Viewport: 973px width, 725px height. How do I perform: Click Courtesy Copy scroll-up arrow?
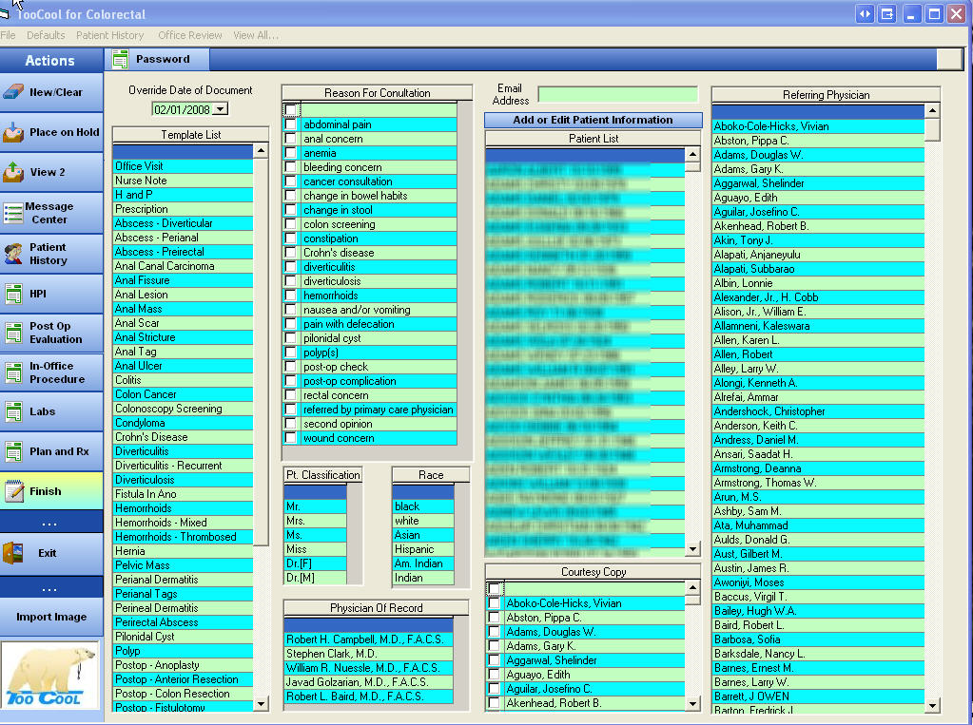pyautogui.click(x=693, y=586)
